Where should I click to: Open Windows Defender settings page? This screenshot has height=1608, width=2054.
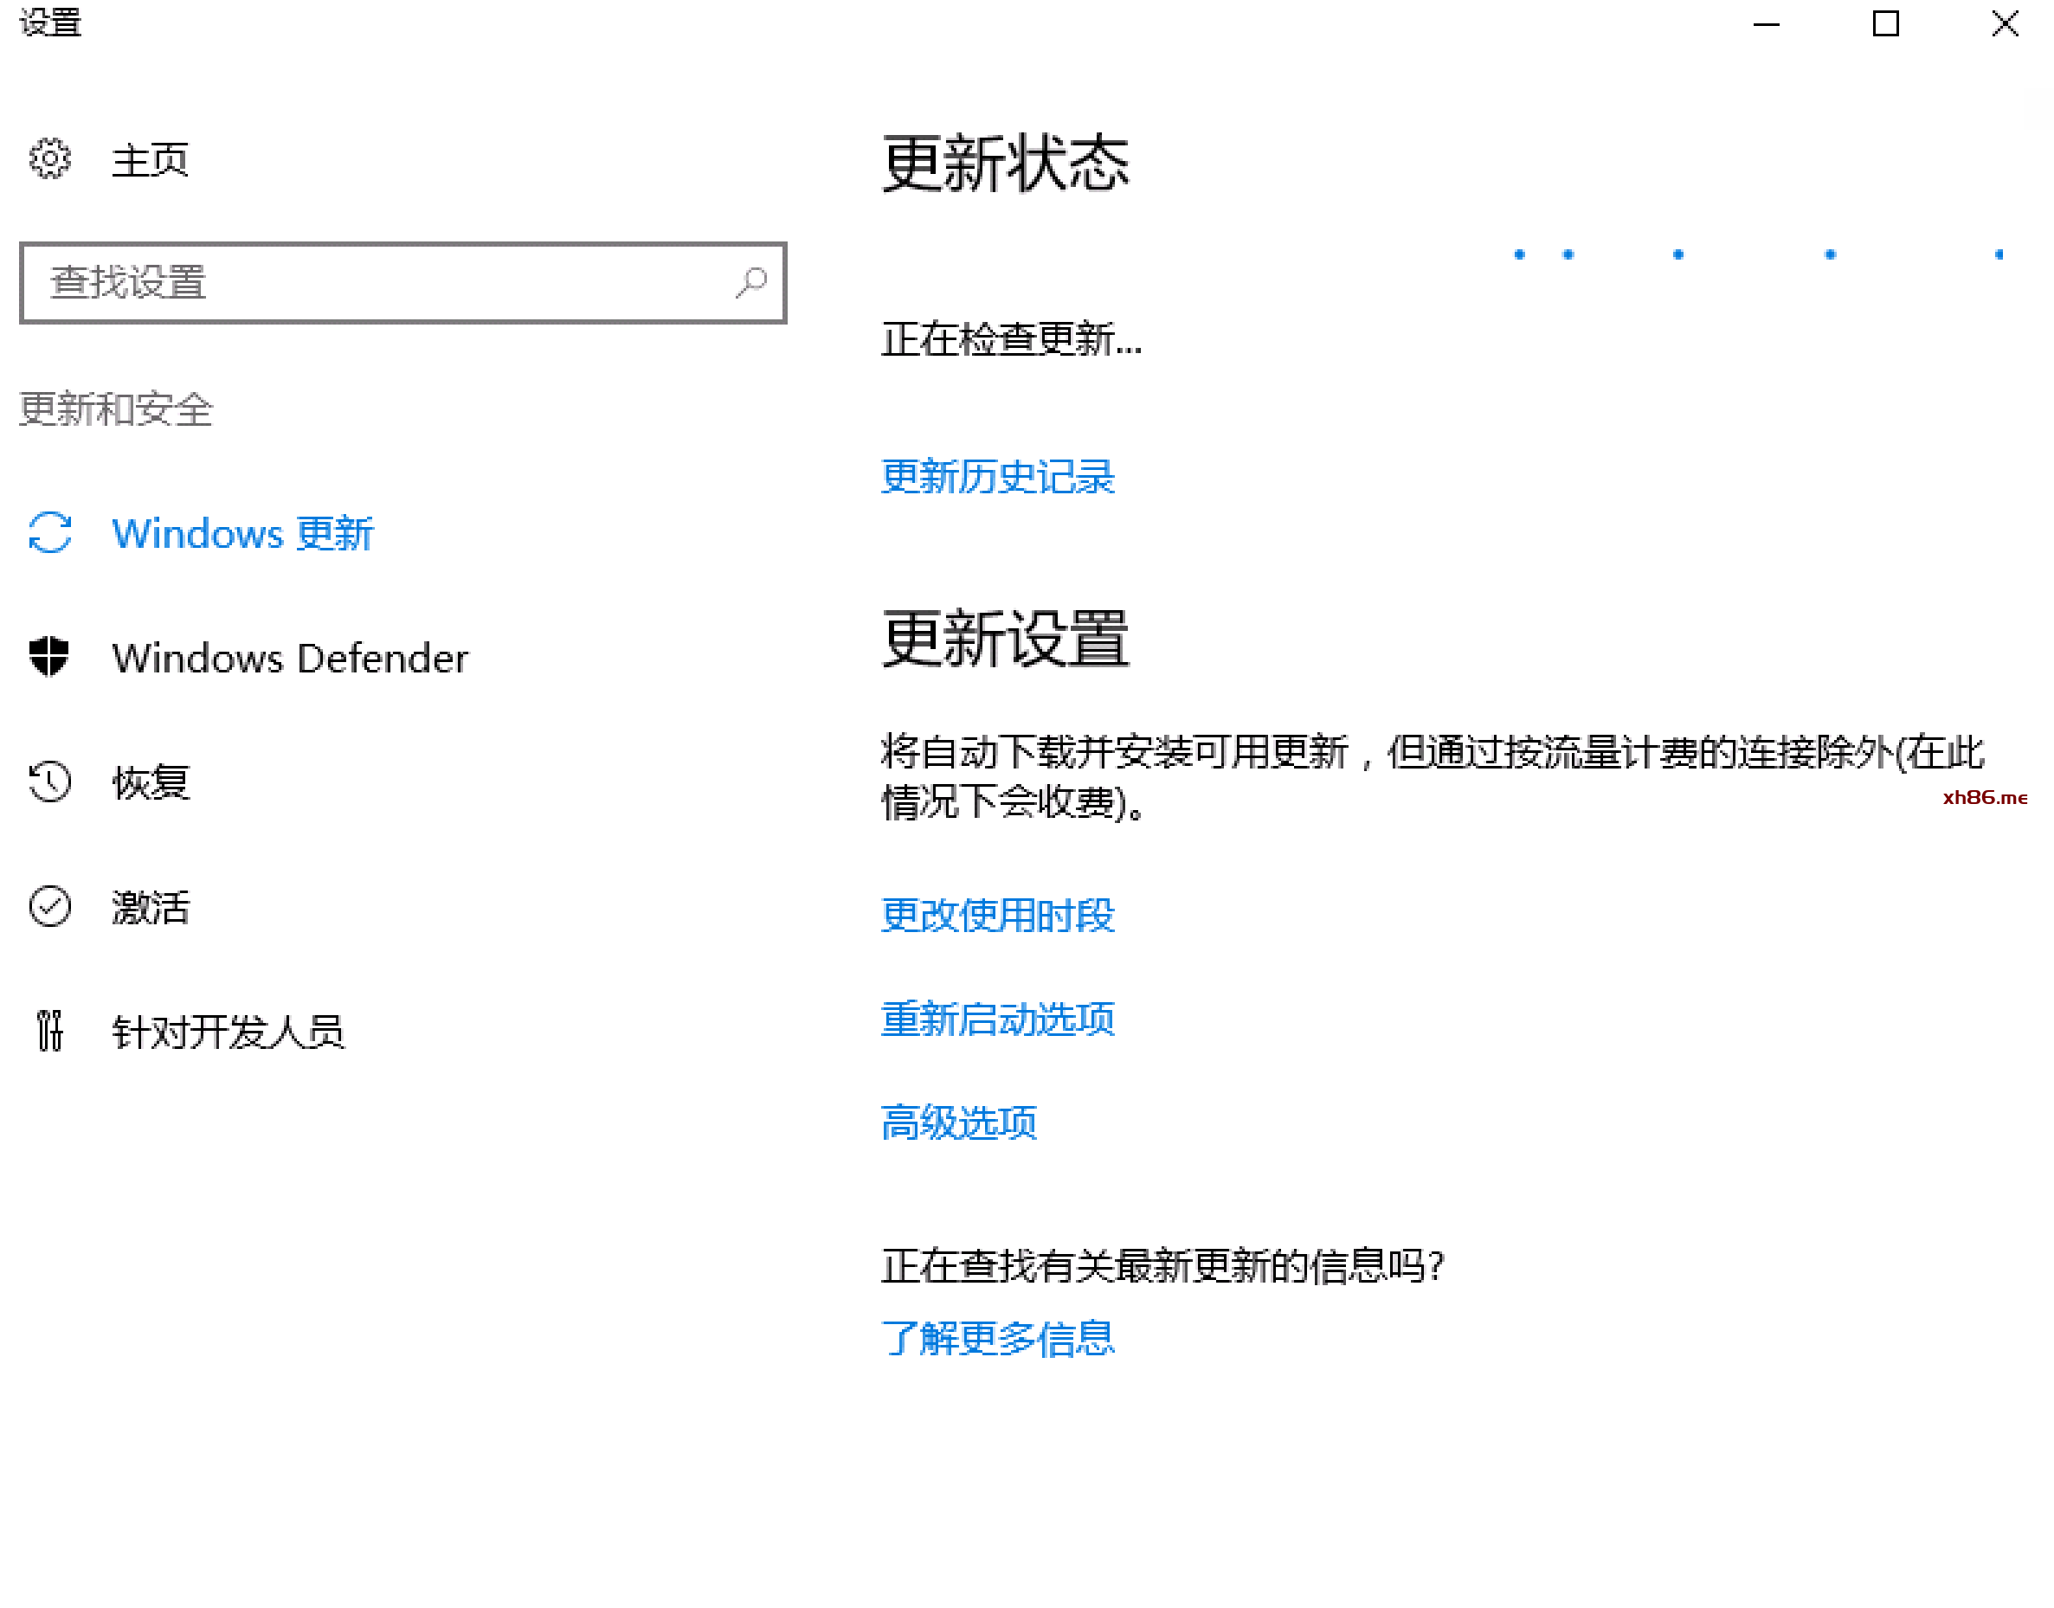290,658
